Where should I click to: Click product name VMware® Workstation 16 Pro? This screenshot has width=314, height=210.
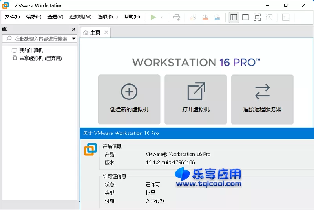pyautogui.click(x=178, y=154)
